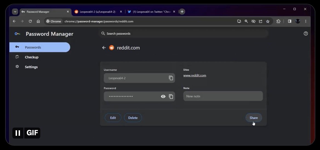Click the Share button
This screenshot has height=150, width=320.
pyautogui.click(x=254, y=118)
